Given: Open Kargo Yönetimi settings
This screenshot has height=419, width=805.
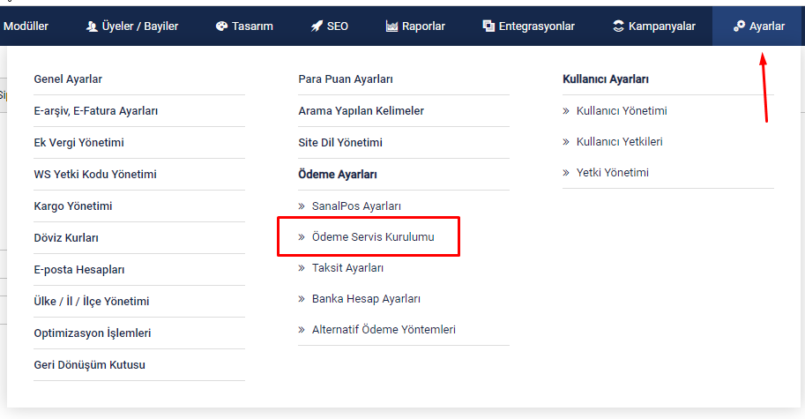Looking at the screenshot, I should [x=72, y=206].
